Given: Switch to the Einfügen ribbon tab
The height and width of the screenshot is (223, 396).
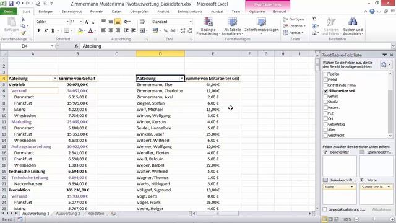Looking at the screenshot, I should (x=46, y=11).
